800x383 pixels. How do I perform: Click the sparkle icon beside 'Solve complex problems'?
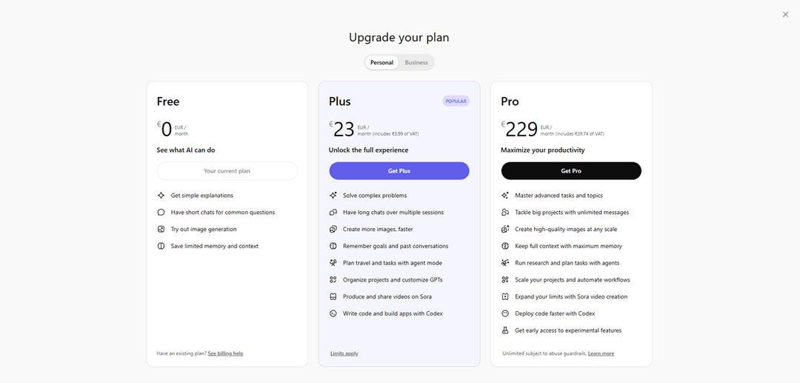(x=333, y=196)
